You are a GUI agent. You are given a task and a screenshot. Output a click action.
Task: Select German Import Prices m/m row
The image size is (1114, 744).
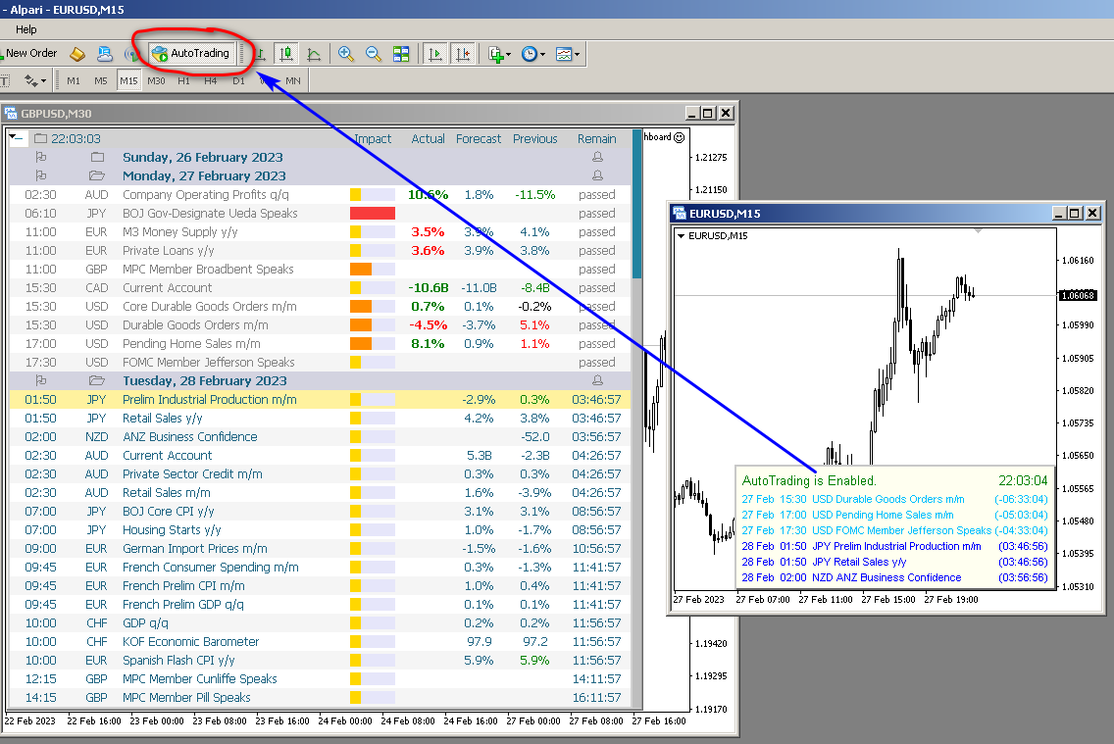click(x=320, y=549)
